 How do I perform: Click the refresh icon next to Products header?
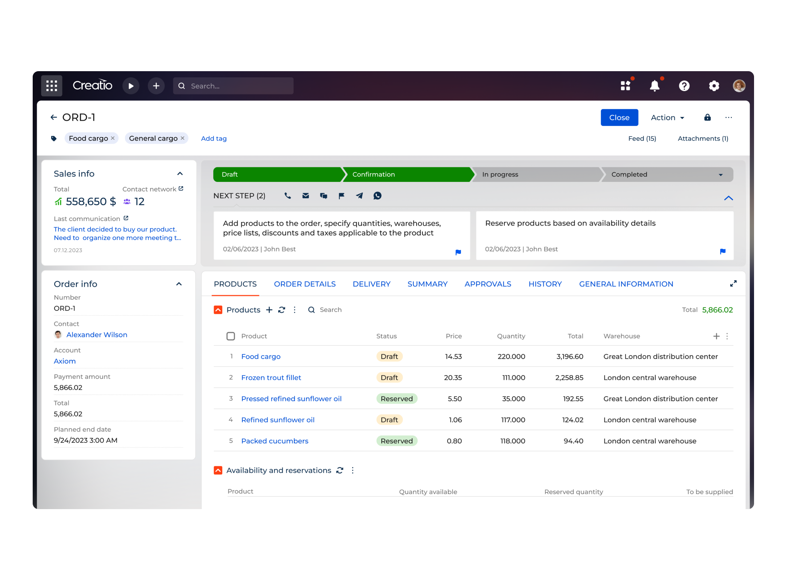[x=283, y=309]
